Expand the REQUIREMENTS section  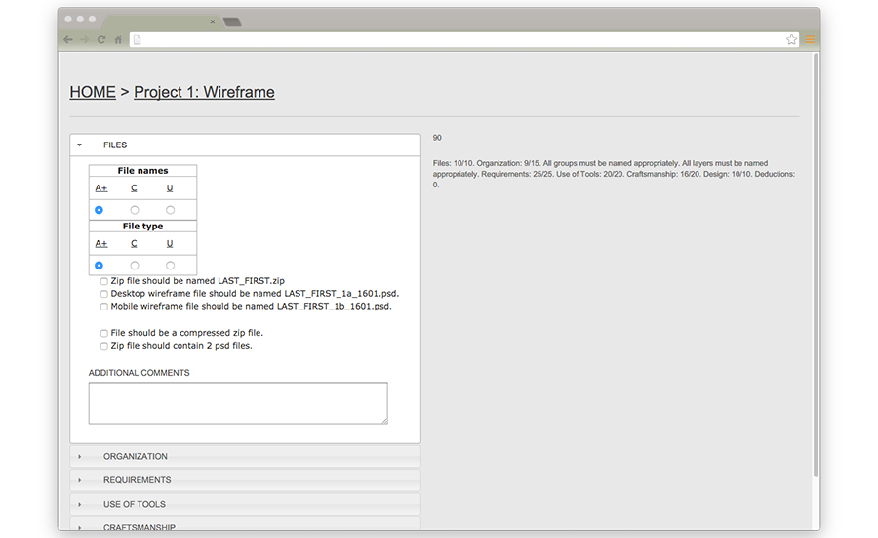(137, 480)
